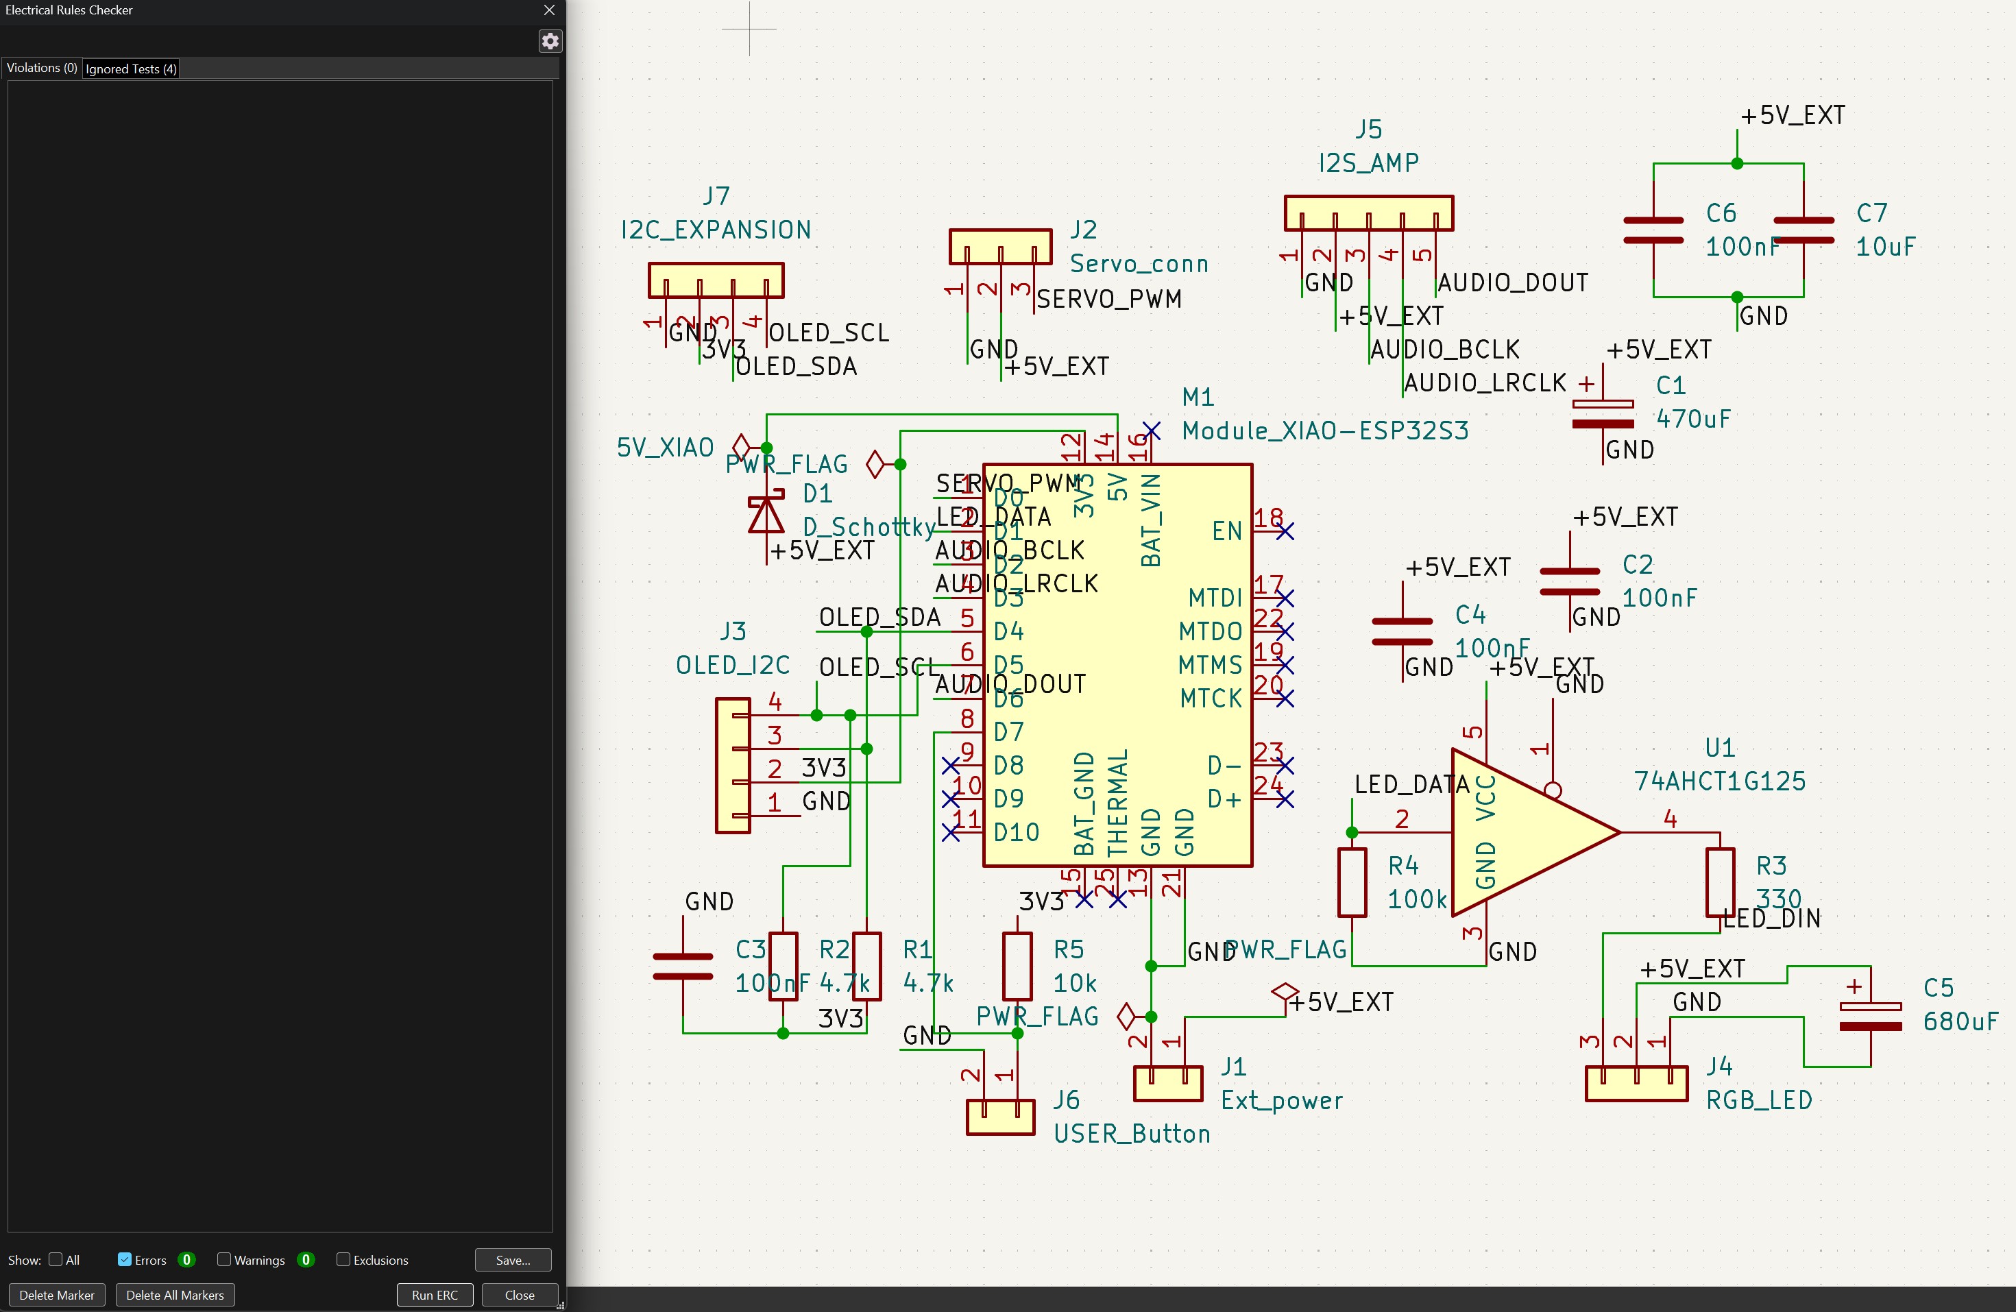Select the J1 Ext_power connector symbol
Image resolution: width=2016 pixels, height=1312 pixels.
coord(1168,1083)
